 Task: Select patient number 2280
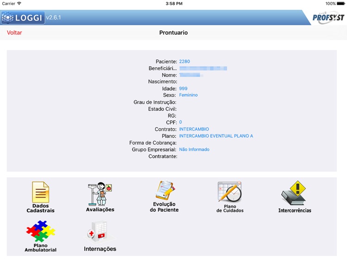point(185,62)
